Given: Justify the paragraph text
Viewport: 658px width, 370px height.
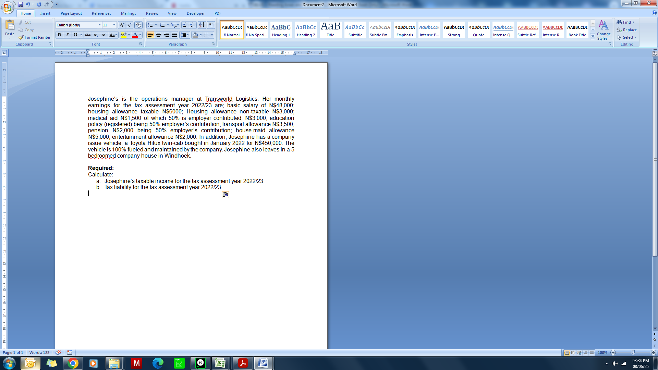Looking at the screenshot, I should coord(174,35).
